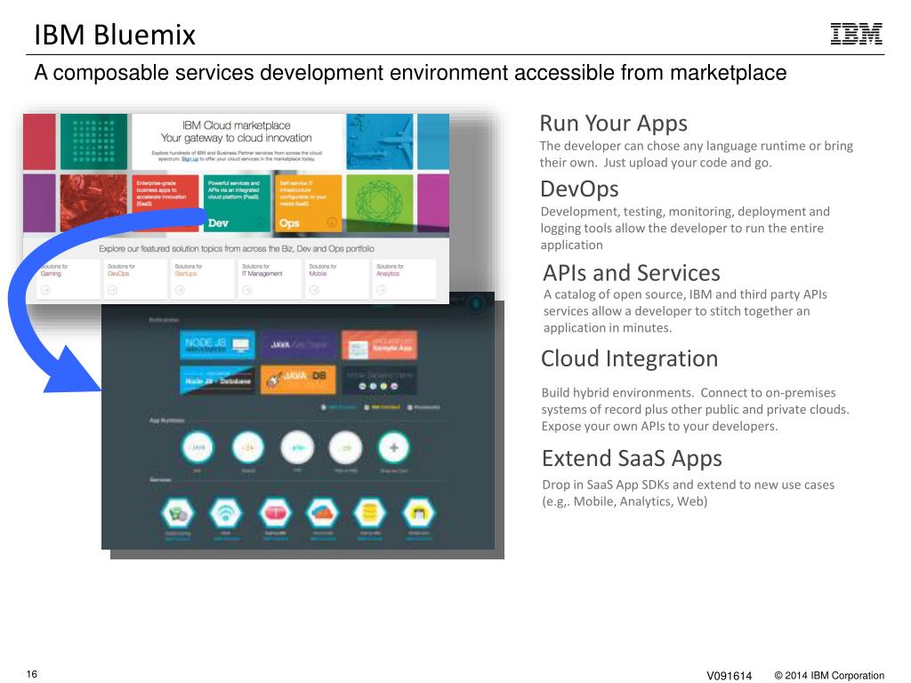Click the IBM logo in the slide header
This screenshot has width=911, height=683.
[x=857, y=34]
